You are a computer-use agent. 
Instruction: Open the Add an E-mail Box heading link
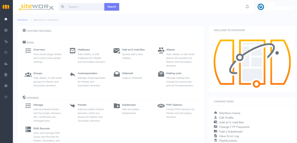(x=133, y=50)
